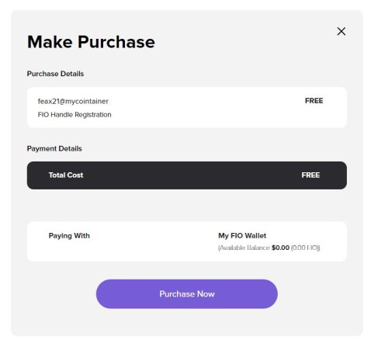The height and width of the screenshot is (347, 371).
Task: Click the Available Balance label text
Action: pyautogui.click(x=244, y=248)
